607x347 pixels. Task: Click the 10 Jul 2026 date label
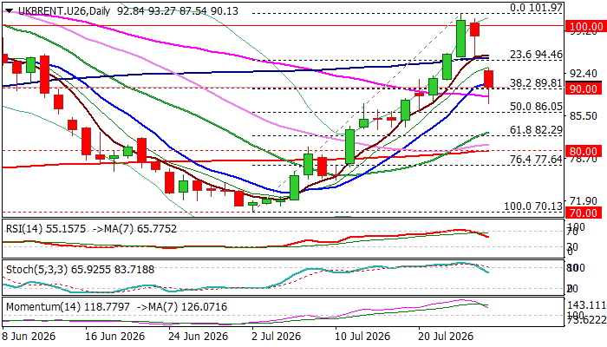pyautogui.click(x=365, y=336)
